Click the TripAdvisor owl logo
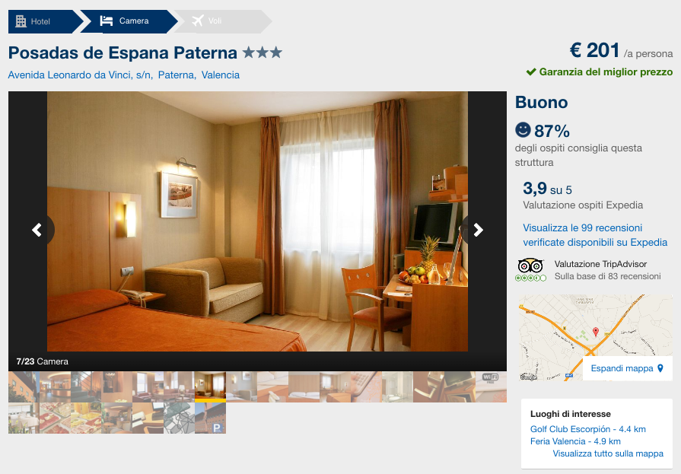Viewport: 681px width, 474px height. (530, 266)
